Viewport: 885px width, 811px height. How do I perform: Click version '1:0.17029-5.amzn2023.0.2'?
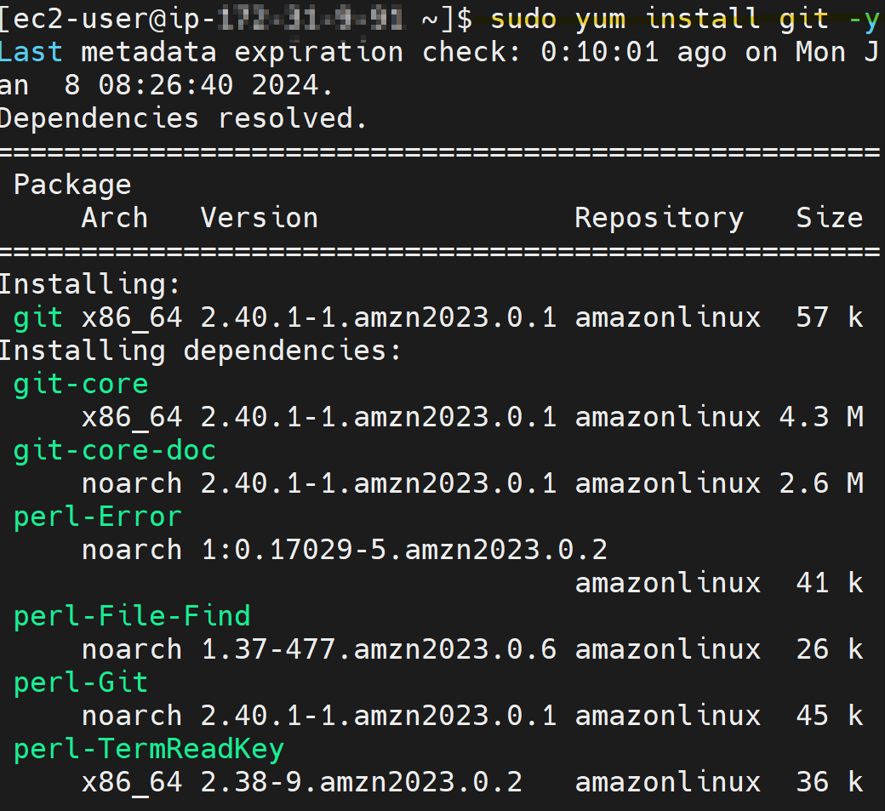(x=404, y=551)
